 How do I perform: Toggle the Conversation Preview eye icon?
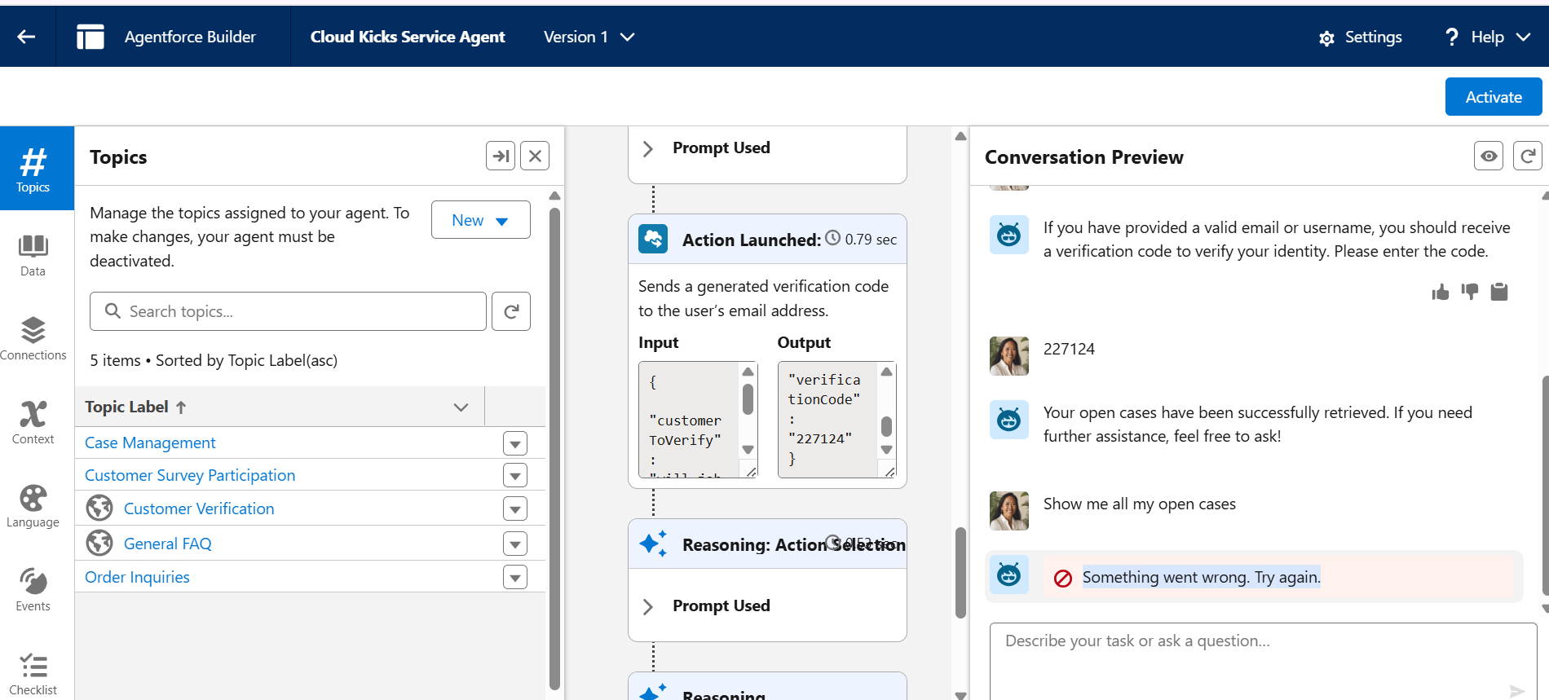[1489, 156]
